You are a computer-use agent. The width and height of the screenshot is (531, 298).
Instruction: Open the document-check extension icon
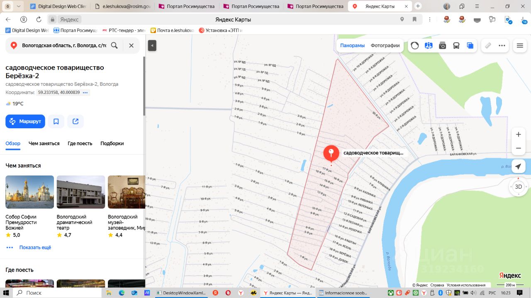(x=507, y=19)
